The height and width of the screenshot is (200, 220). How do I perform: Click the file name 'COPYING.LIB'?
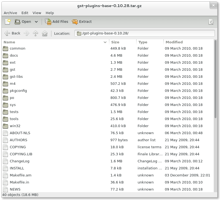coord(21,154)
